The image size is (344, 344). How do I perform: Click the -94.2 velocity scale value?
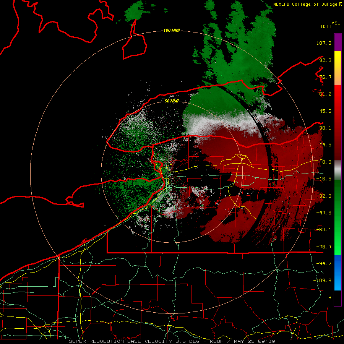point(324,264)
